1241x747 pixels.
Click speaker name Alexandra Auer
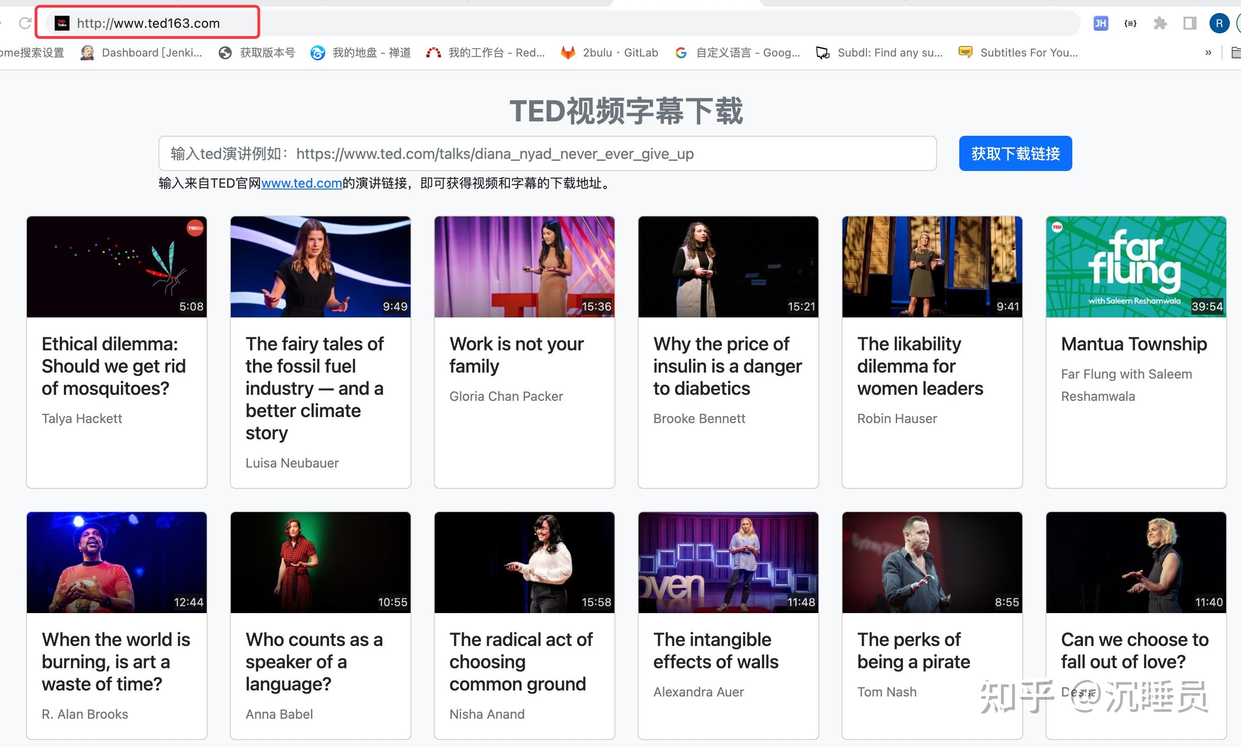[698, 692]
